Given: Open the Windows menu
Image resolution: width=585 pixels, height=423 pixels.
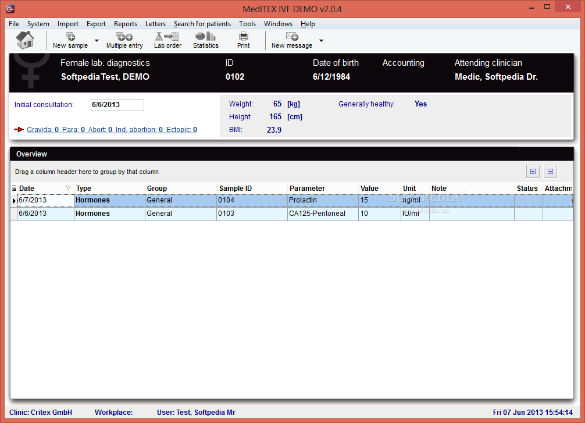Looking at the screenshot, I should [278, 23].
